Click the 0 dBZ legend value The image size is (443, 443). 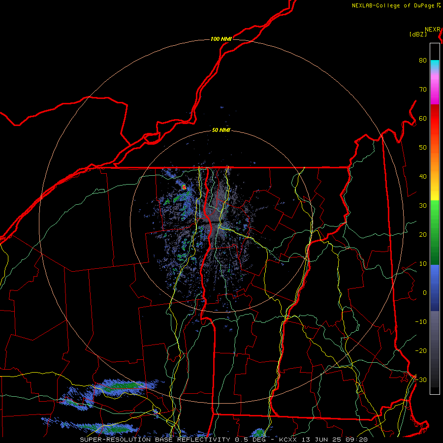point(425,293)
